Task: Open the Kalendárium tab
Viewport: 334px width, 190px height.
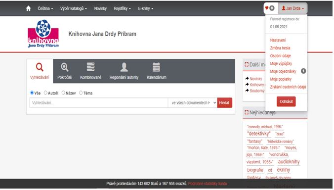Action: (156, 71)
